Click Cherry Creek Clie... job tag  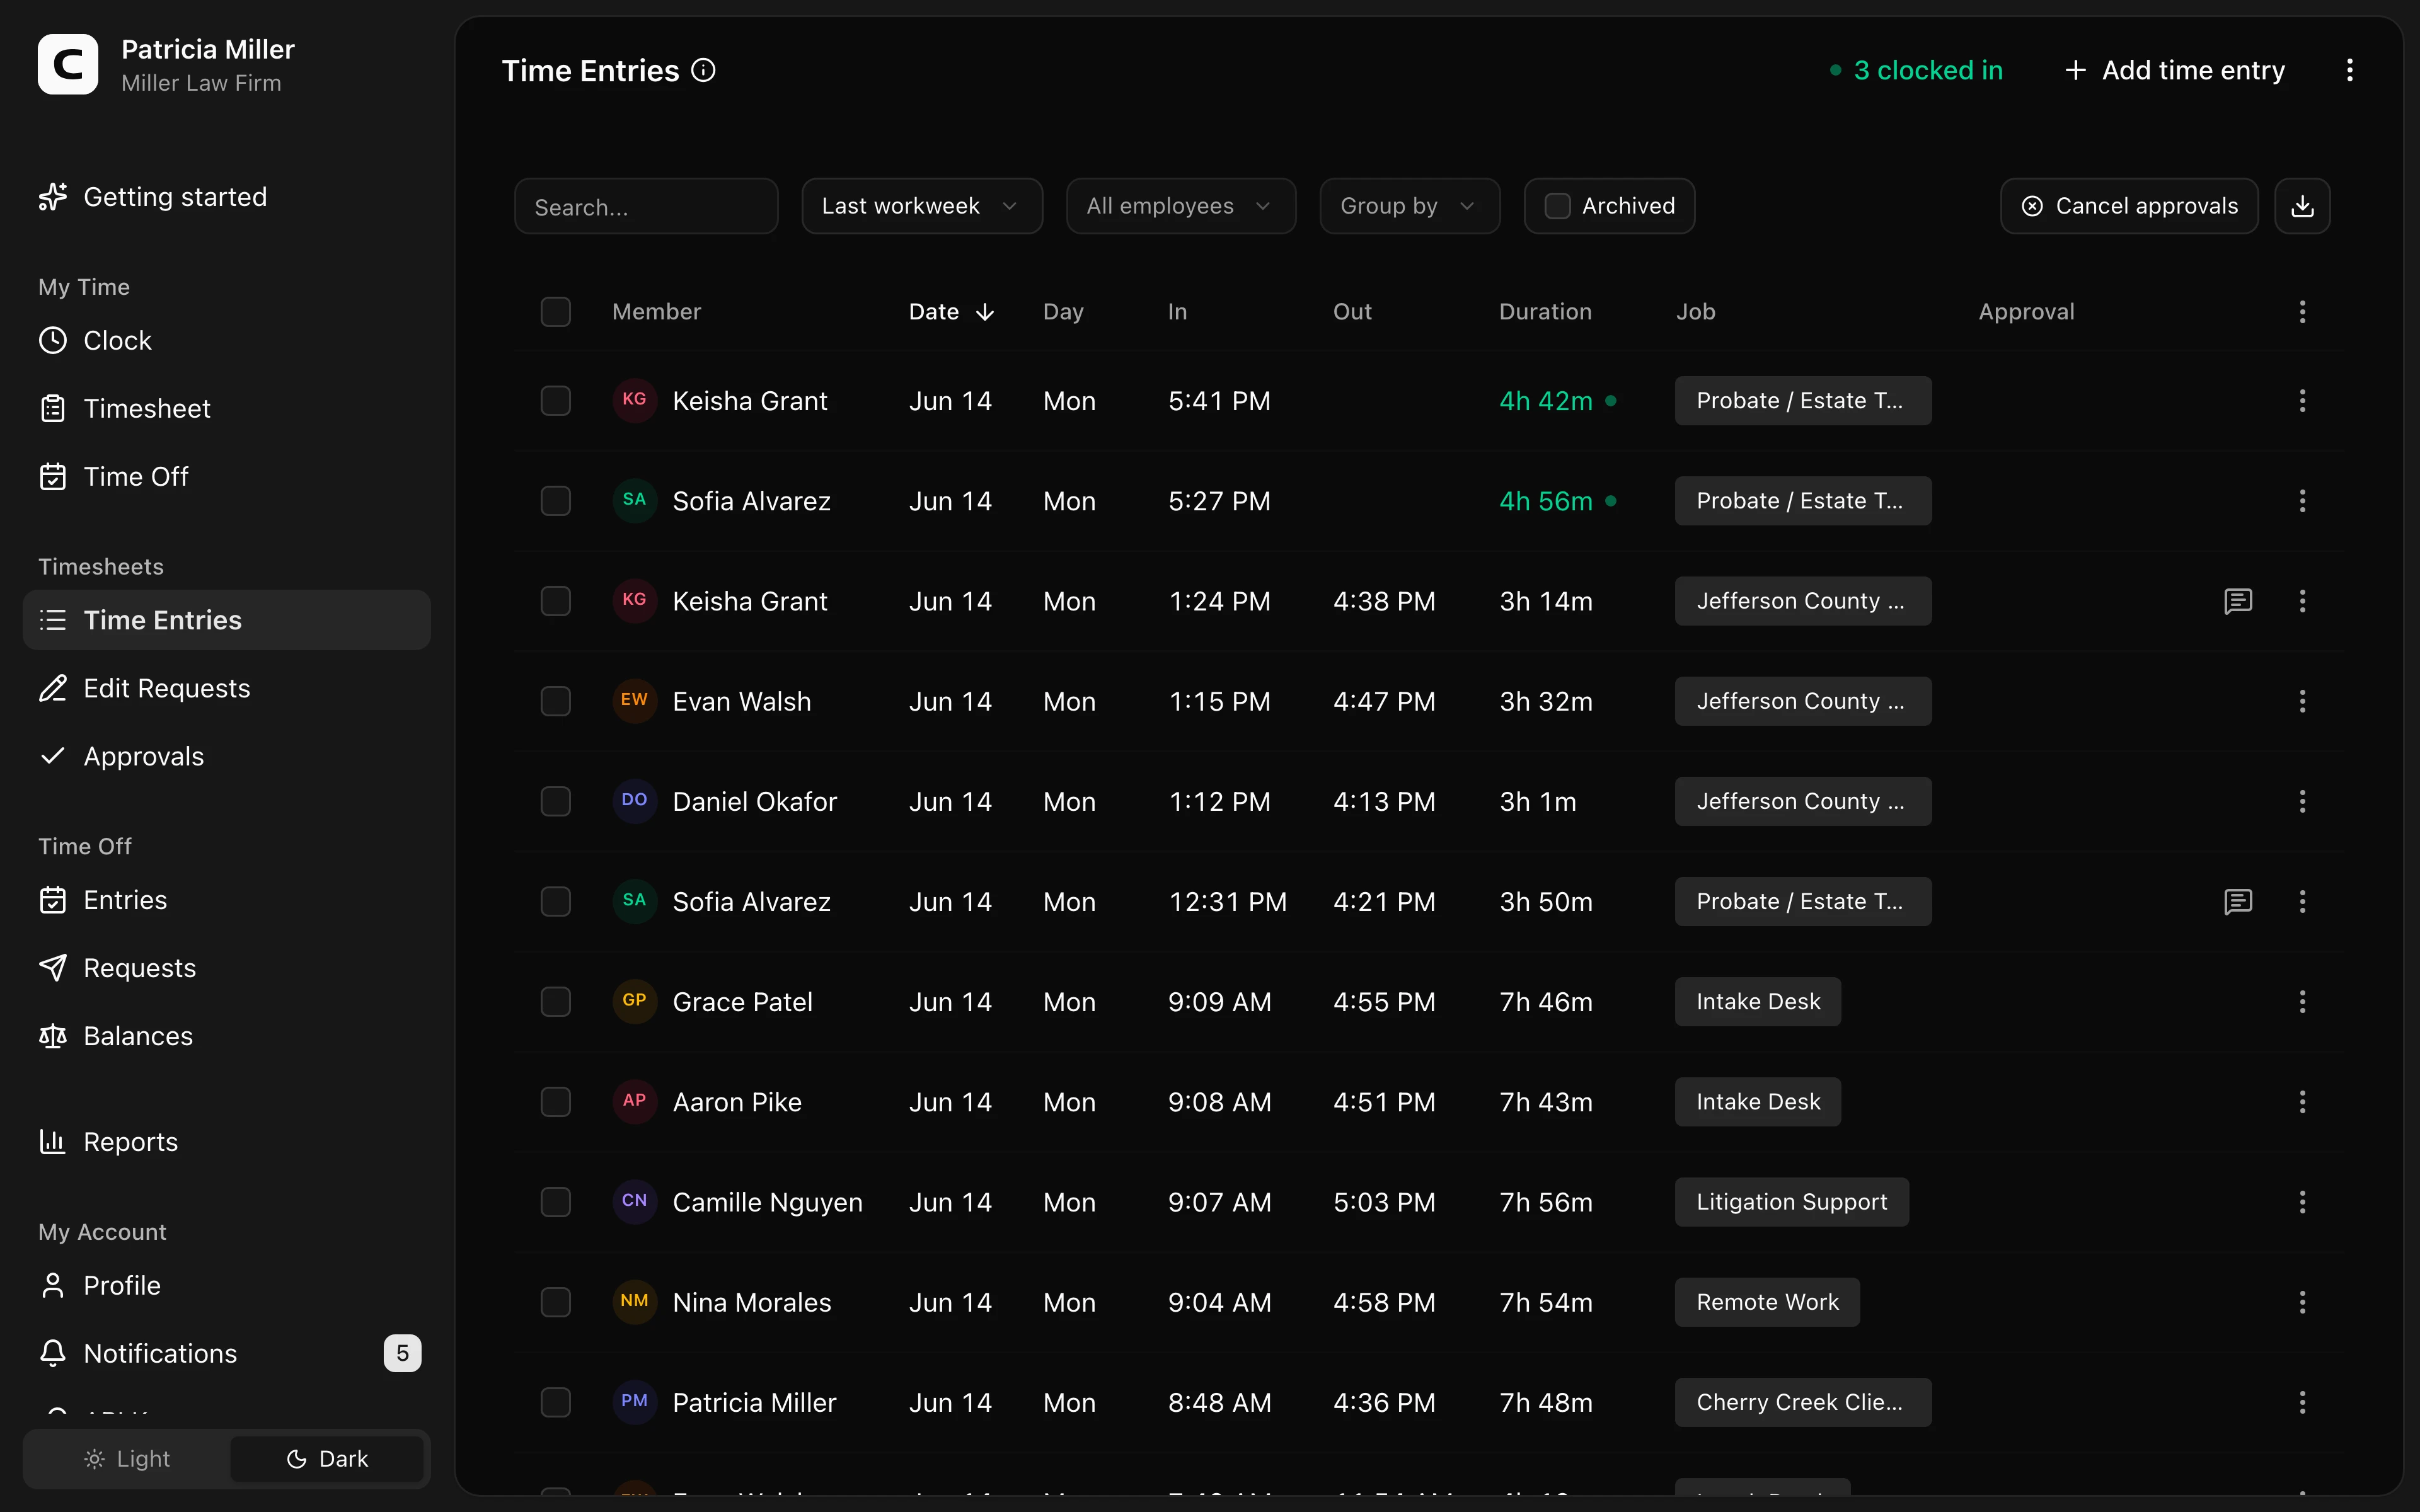pos(1803,1402)
